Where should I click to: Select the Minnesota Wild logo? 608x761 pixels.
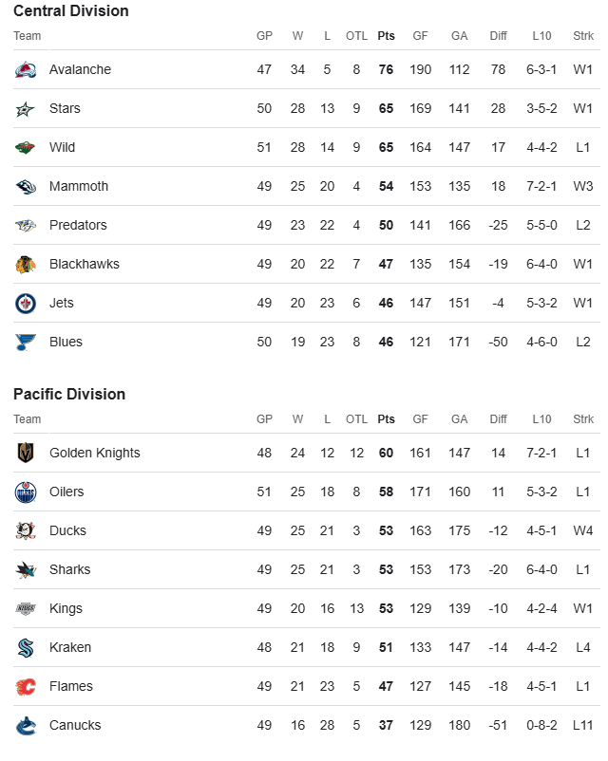coord(26,147)
